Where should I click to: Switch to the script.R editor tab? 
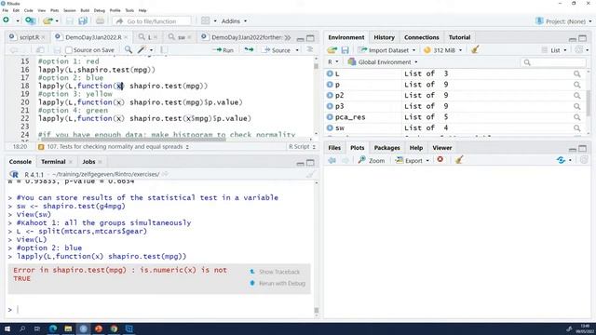point(29,37)
